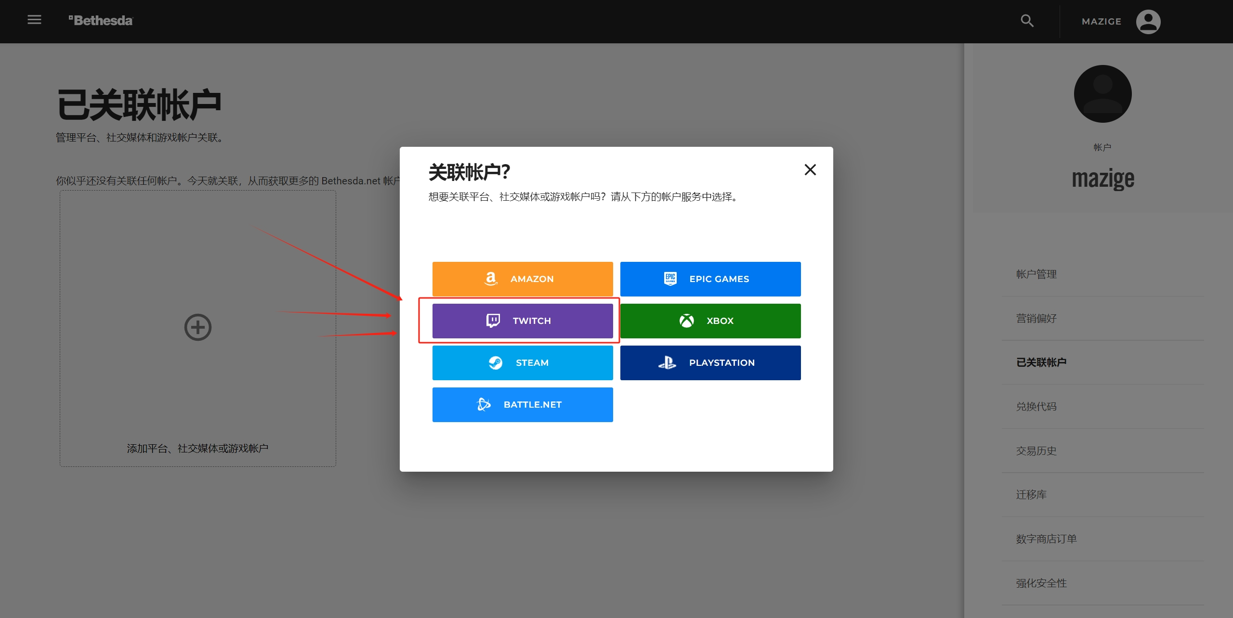
Task: Navigate to 迁移库 section
Action: [1031, 495]
